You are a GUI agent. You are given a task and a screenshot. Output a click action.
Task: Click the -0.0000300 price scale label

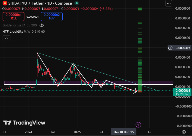(183, 126)
